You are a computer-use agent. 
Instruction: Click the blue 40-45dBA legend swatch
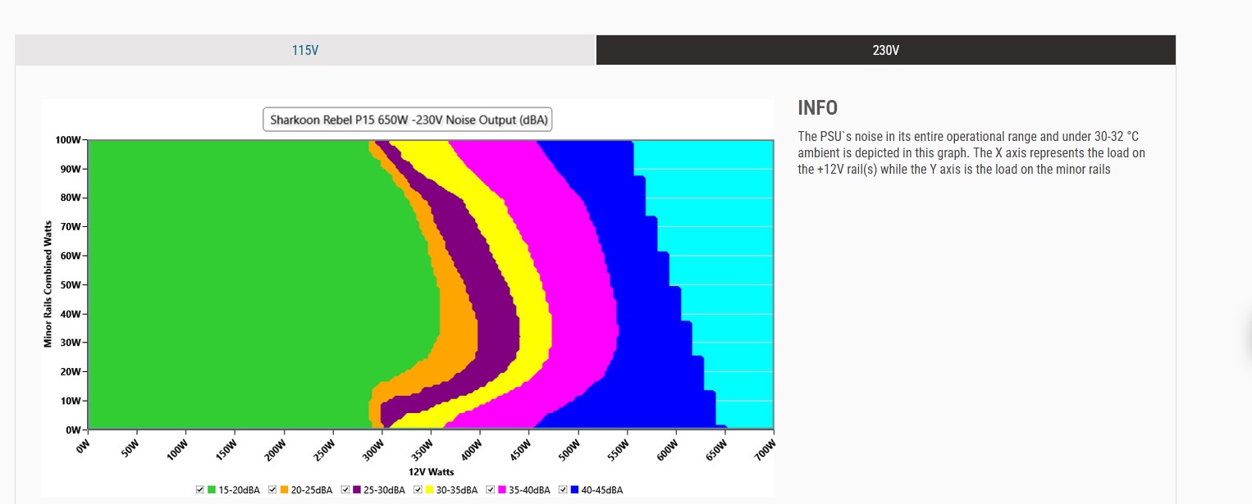(x=574, y=490)
